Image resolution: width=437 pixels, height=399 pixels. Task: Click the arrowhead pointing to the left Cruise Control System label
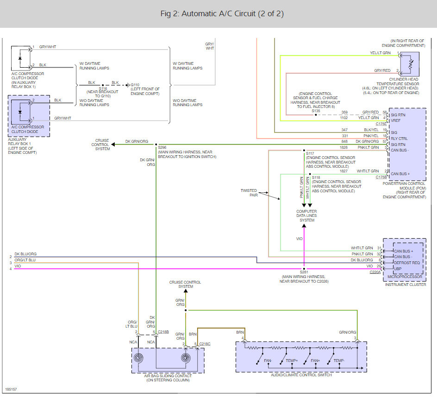coord(113,145)
